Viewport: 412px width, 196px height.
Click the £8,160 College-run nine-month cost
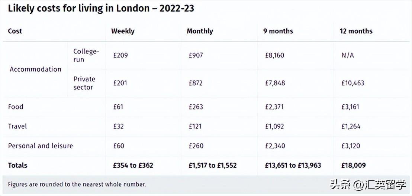click(274, 55)
